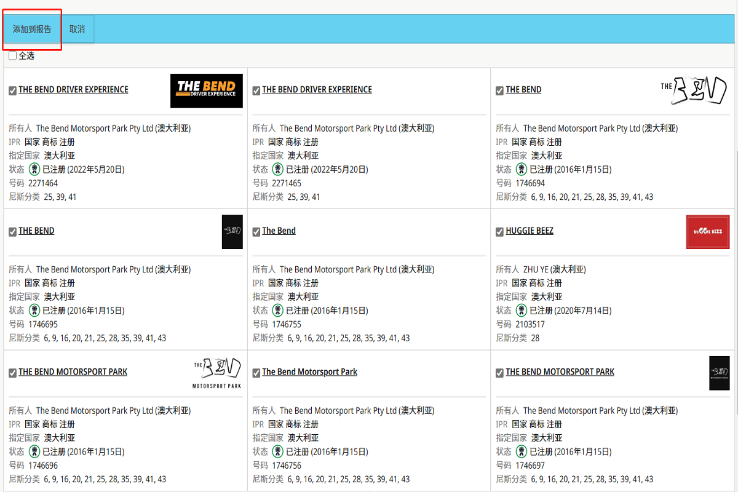The width and height of the screenshot is (738, 492).
Task: Select the number text 2103517
Action: coord(530,324)
